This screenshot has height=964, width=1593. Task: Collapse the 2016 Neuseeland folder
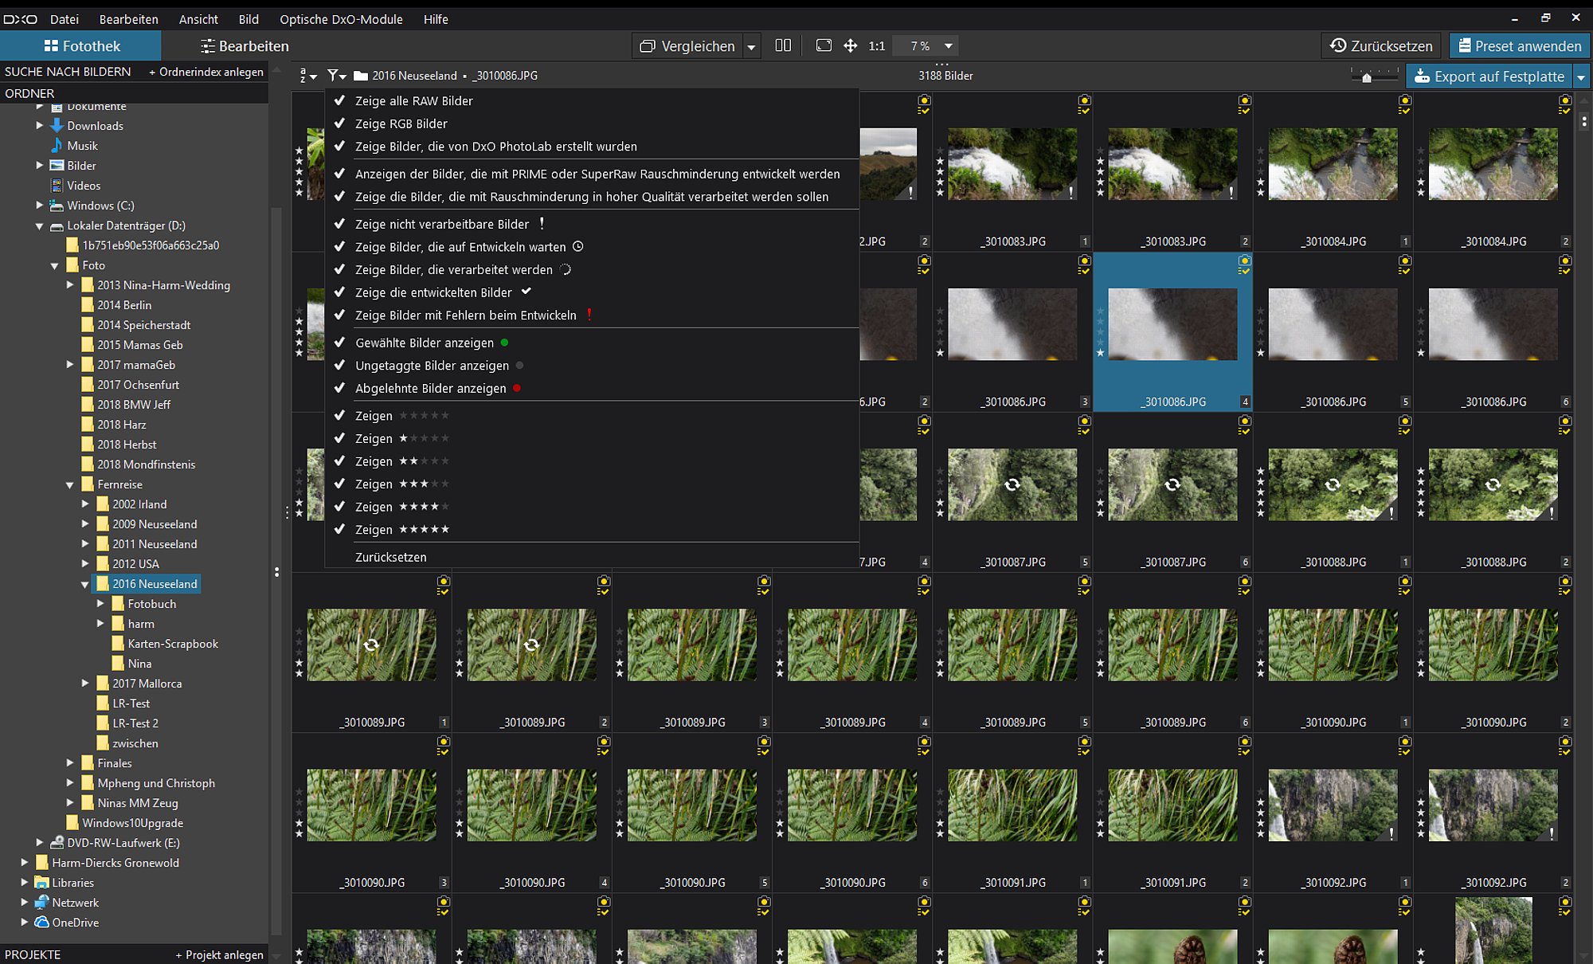[85, 584]
